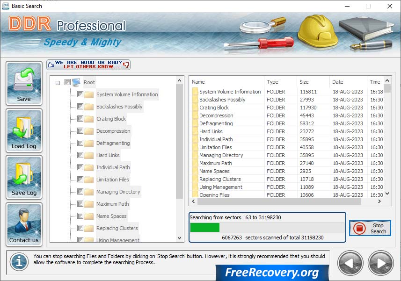This screenshot has height=281, width=401.
Task: Click the info icon in status bar
Action: tap(19, 261)
